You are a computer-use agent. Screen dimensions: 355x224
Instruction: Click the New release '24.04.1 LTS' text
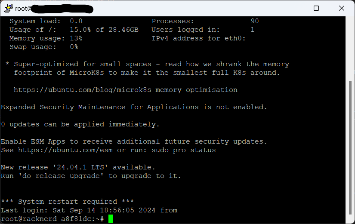click(x=78, y=167)
